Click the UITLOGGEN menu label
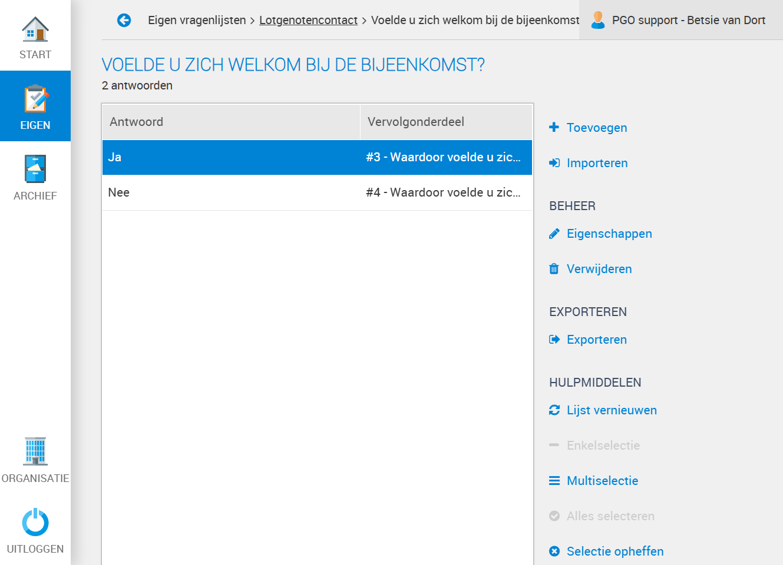783x565 pixels. pyautogui.click(x=35, y=549)
